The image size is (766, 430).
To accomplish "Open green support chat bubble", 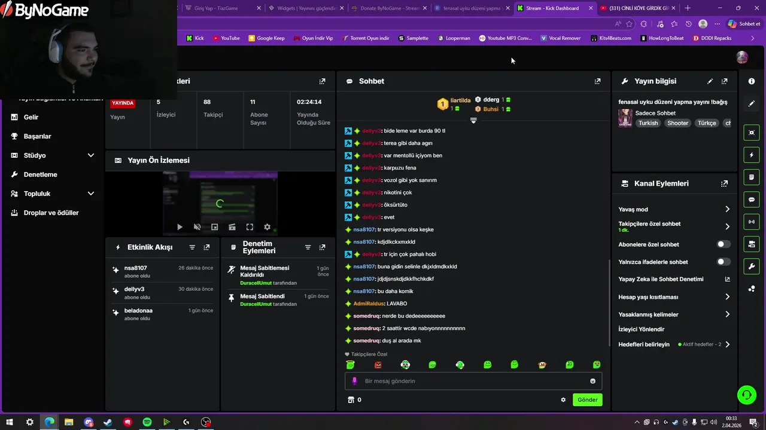I will [746, 394].
